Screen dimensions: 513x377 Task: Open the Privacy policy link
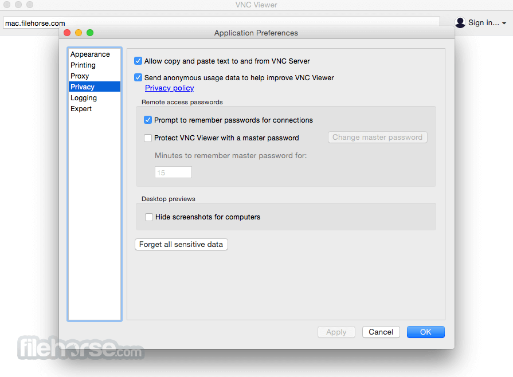click(170, 88)
